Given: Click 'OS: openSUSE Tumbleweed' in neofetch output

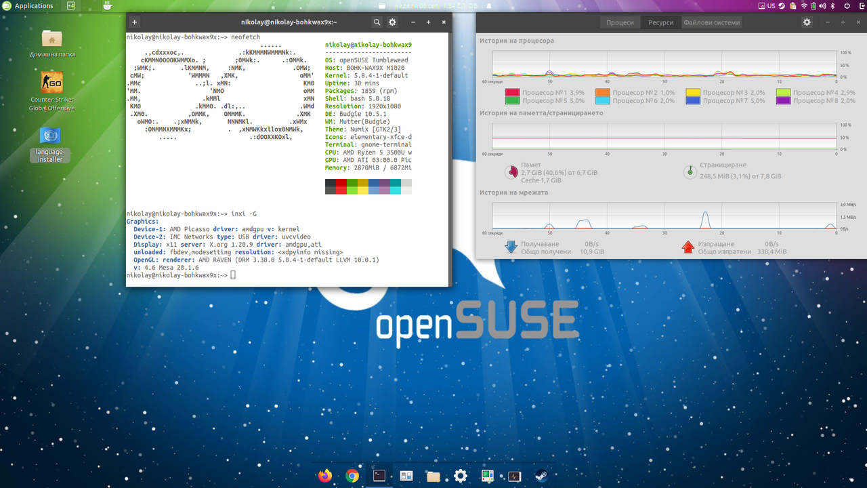Looking at the screenshot, I should pos(366,59).
